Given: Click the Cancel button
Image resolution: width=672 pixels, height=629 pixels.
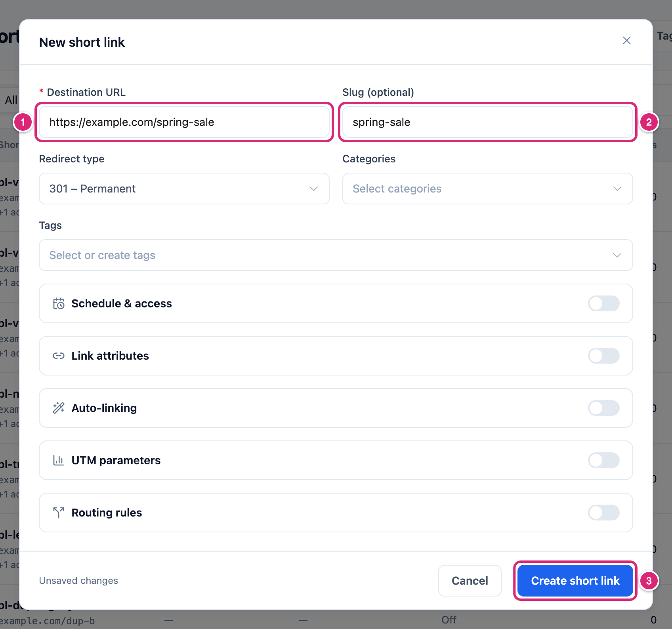Looking at the screenshot, I should 470,581.
